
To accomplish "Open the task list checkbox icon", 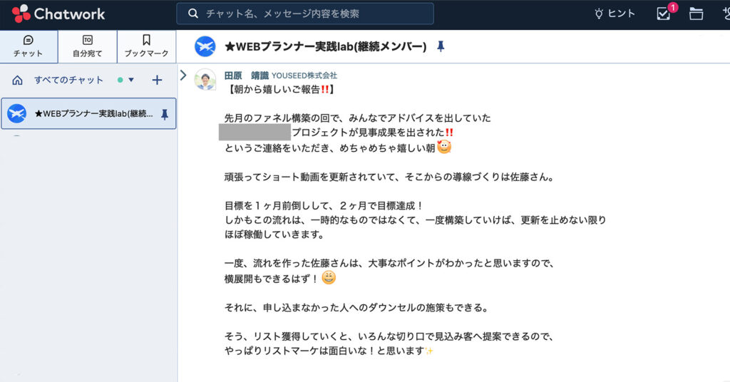I will pyautogui.click(x=664, y=14).
